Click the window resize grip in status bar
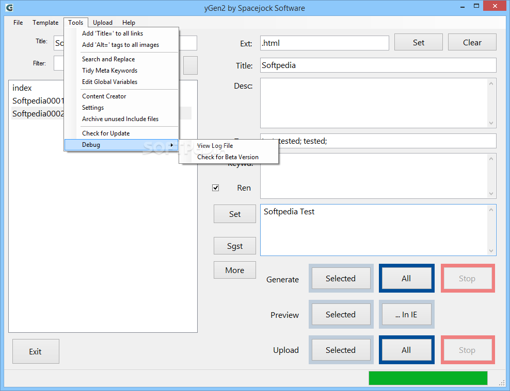Image resolution: width=510 pixels, height=391 pixels. click(x=502, y=383)
